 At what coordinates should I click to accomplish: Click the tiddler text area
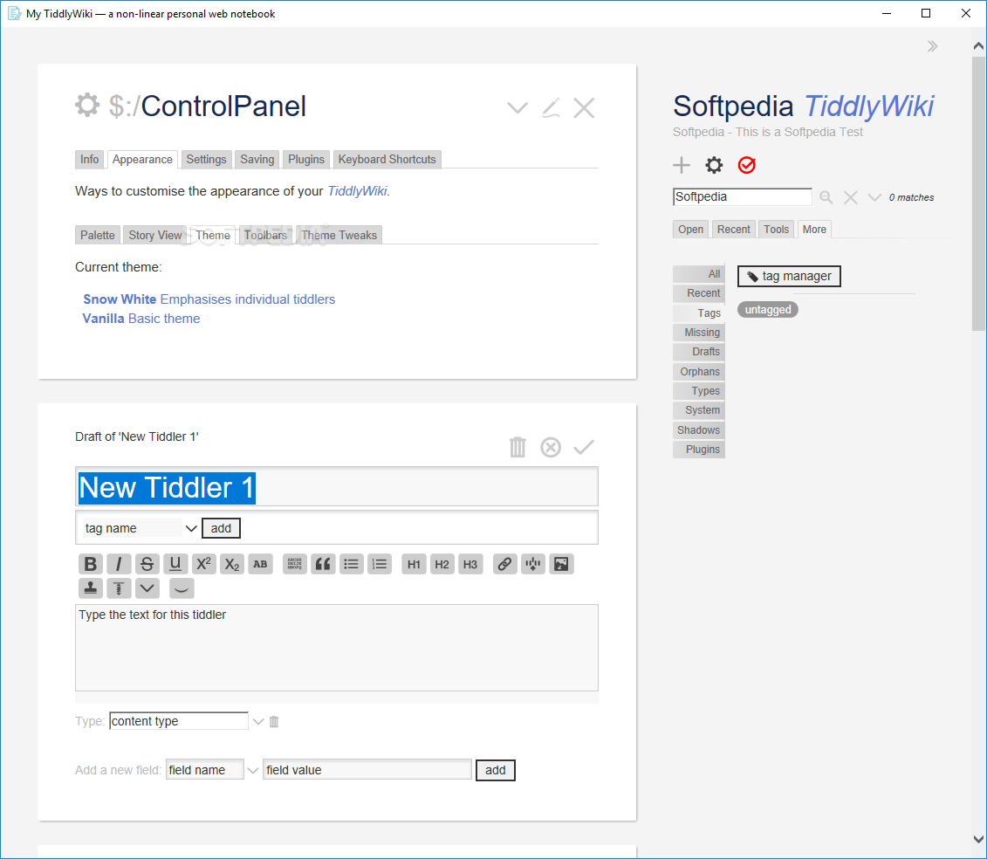click(x=337, y=648)
